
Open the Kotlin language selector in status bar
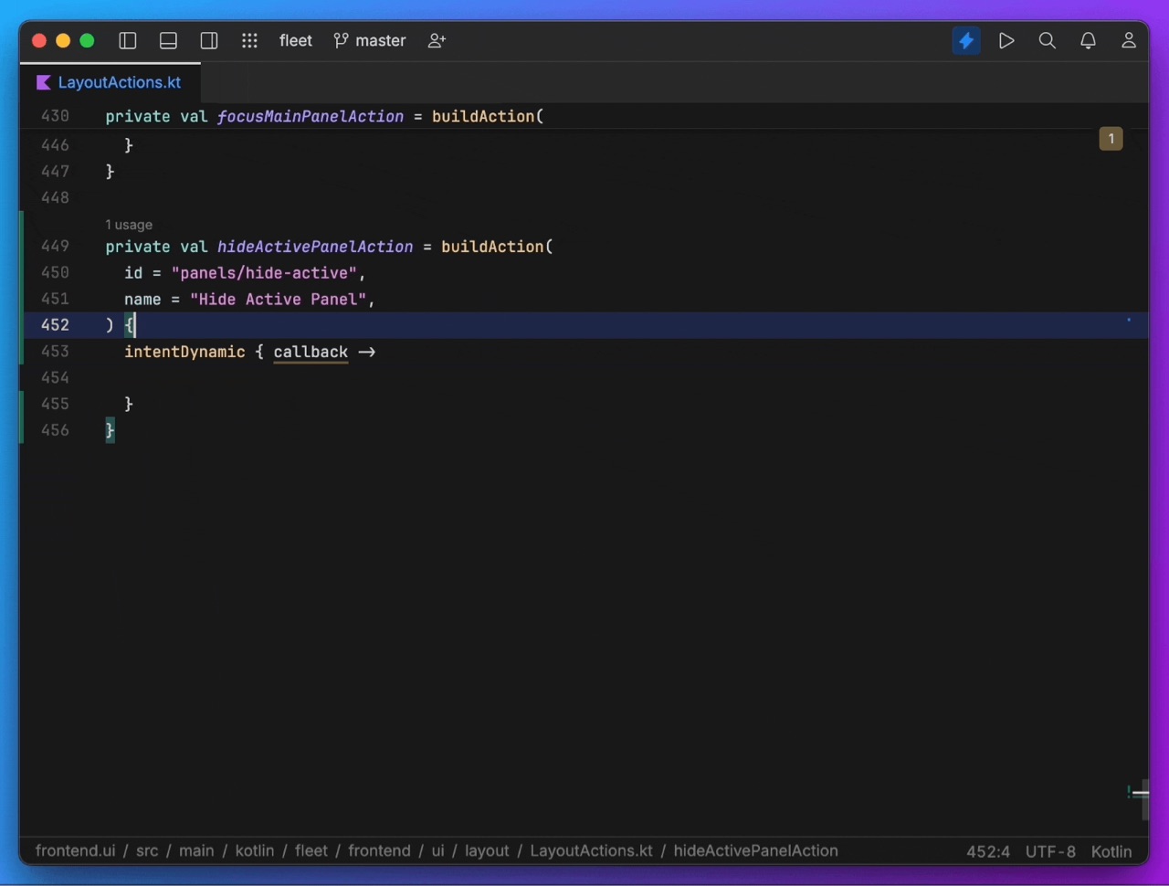coord(1111,851)
